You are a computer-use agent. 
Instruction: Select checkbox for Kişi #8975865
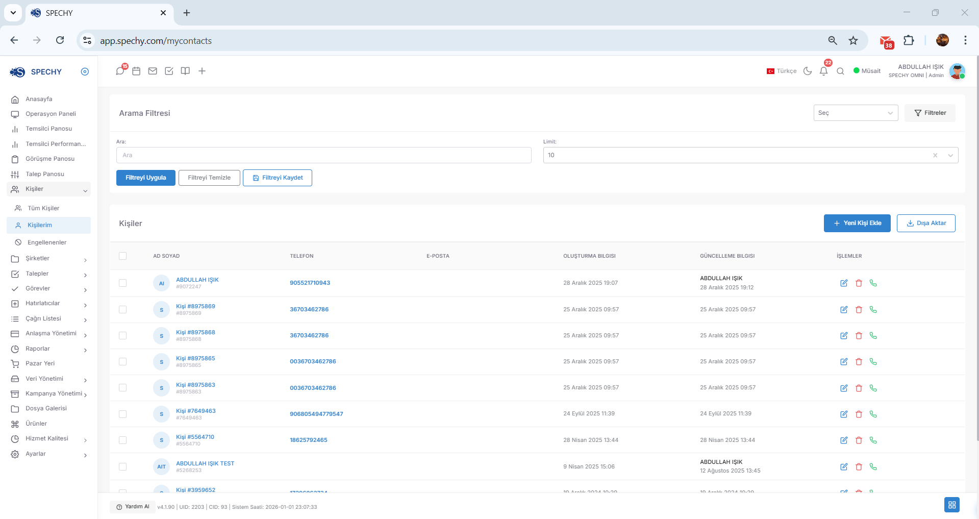coord(122,361)
